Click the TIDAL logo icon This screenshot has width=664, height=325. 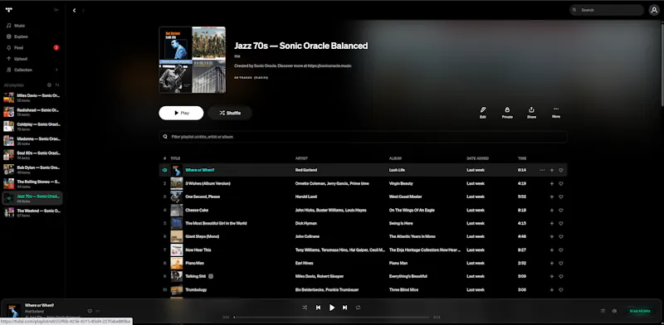pyautogui.click(x=9, y=10)
